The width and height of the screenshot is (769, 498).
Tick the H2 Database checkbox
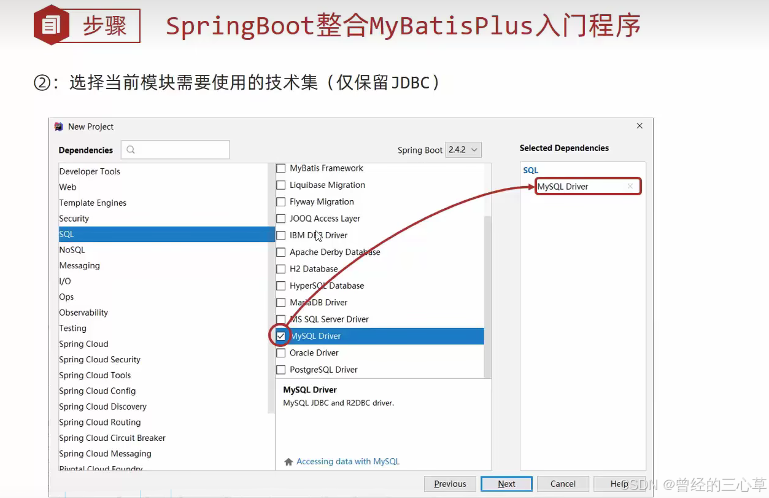pyautogui.click(x=281, y=269)
